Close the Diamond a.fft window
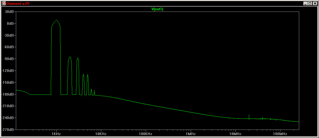Image resolution: width=319 pixels, height=138 pixels. pos(315,3)
